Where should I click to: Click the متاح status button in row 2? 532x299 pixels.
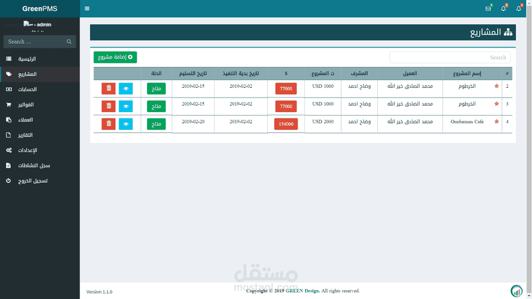(156, 88)
